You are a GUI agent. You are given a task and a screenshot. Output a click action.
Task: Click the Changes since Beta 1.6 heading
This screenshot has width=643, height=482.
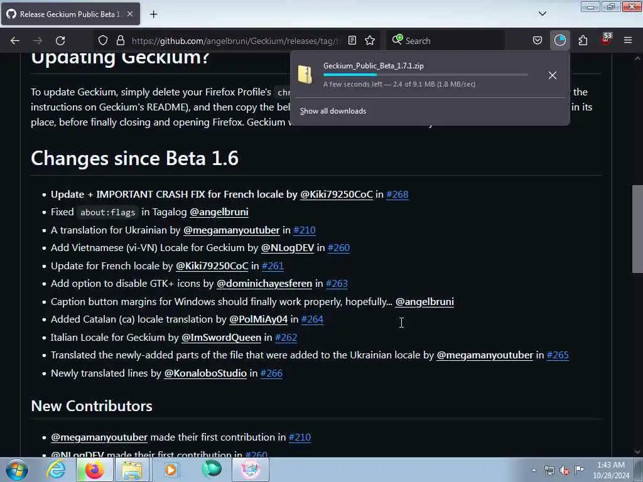click(134, 158)
